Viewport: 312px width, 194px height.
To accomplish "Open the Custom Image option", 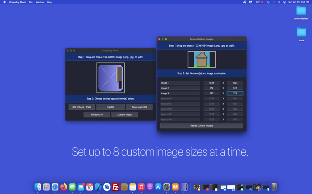I will (x=125, y=114).
